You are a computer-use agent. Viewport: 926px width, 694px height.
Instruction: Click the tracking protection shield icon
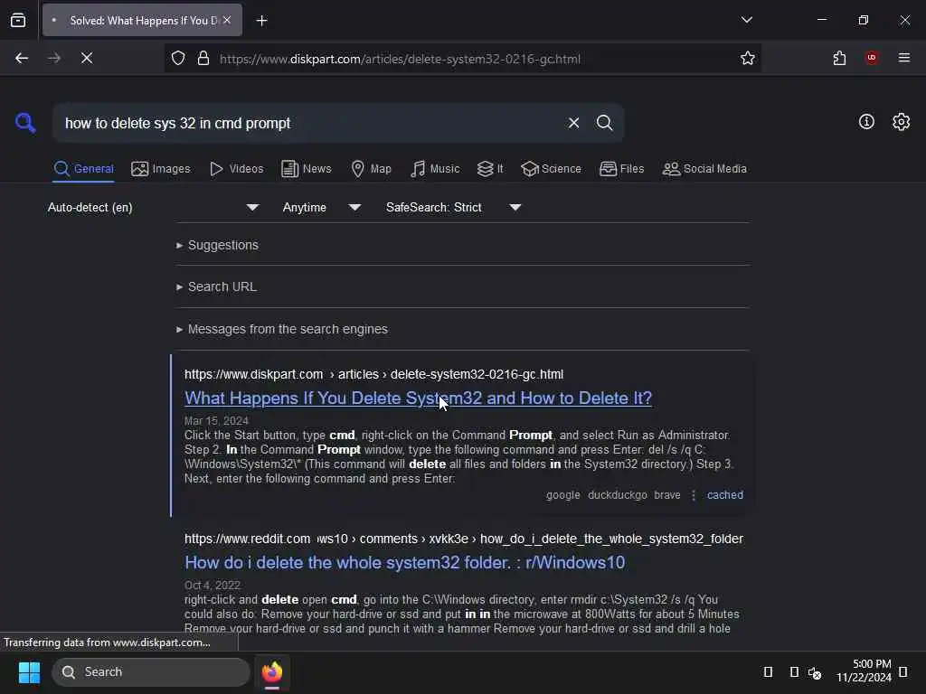pos(178,58)
